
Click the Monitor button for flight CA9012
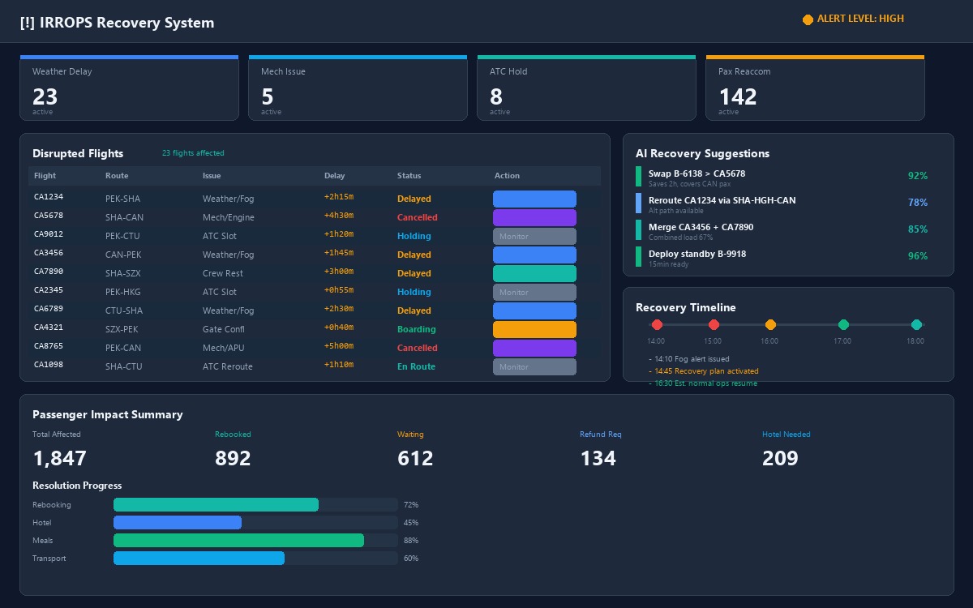[534, 236]
